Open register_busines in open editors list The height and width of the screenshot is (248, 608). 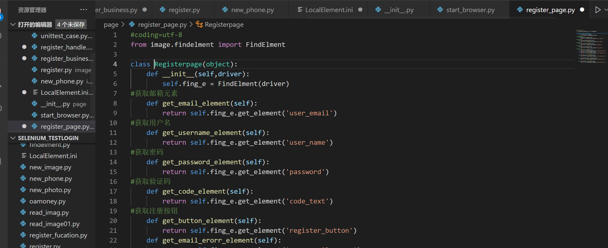coord(52,58)
